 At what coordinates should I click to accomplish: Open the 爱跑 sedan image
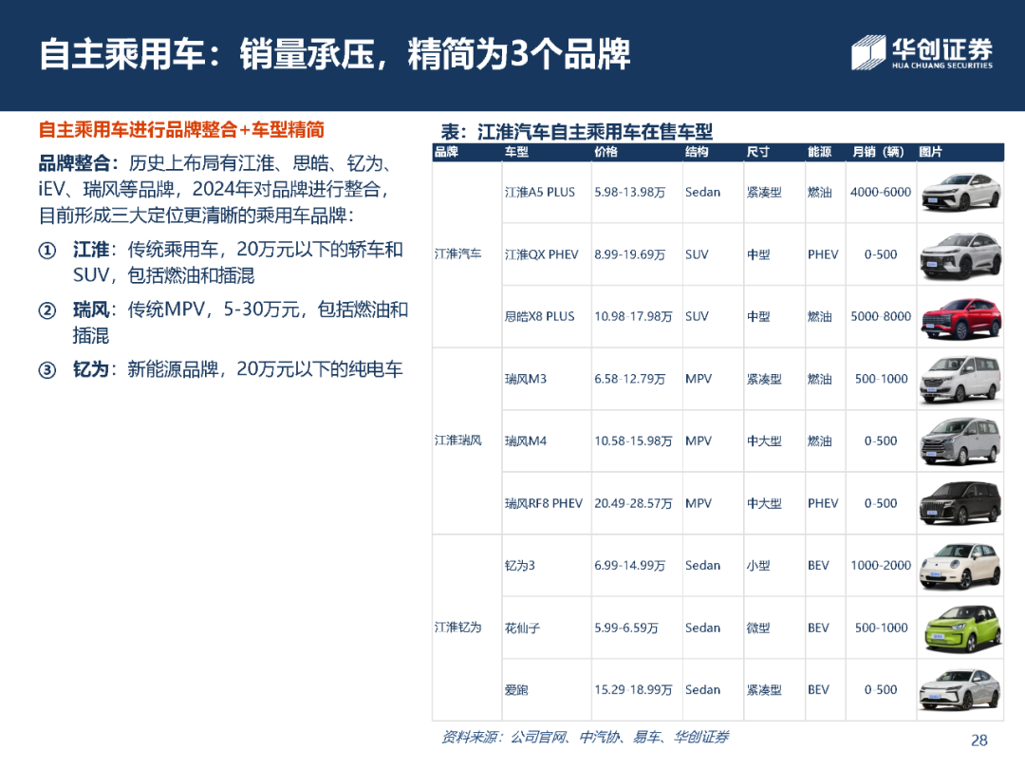(960, 690)
